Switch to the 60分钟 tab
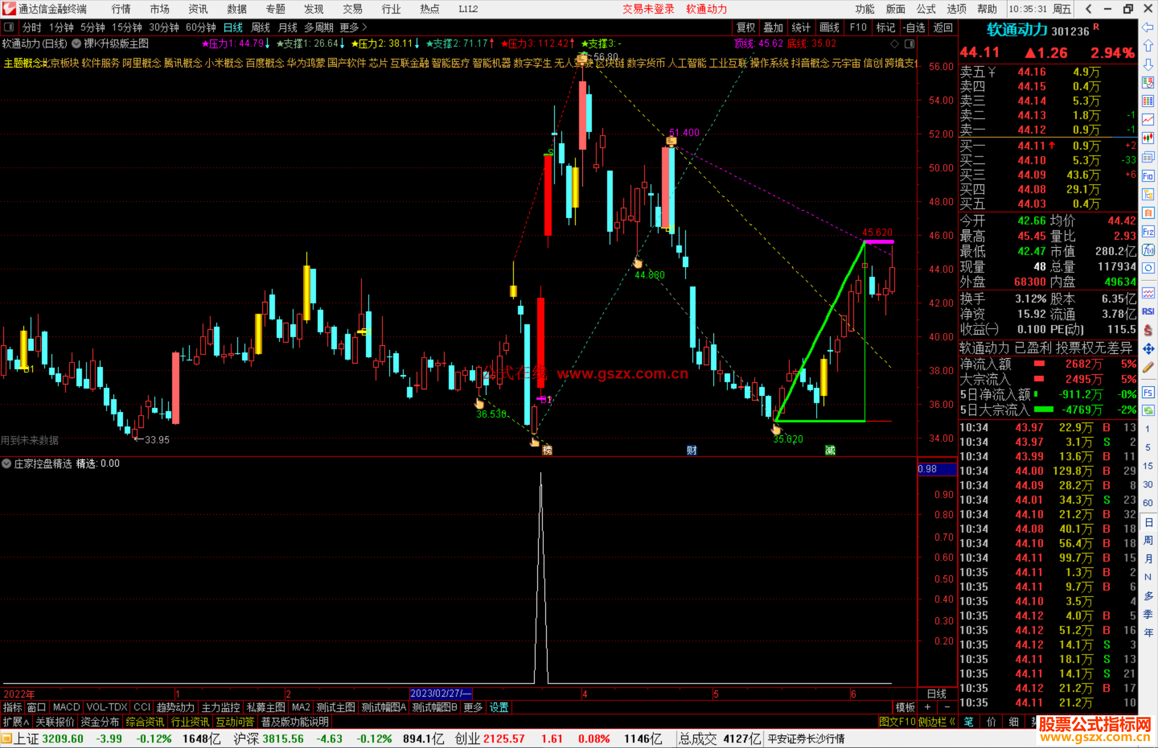Viewport: 1158px width, 748px height. click(x=201, y=27)
